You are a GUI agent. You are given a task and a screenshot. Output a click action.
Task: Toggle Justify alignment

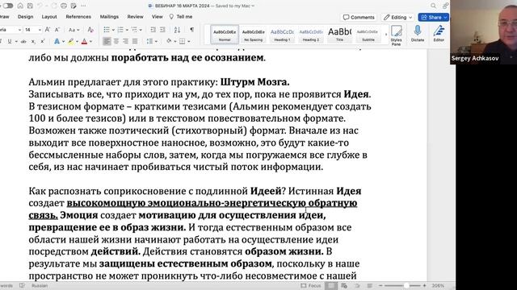coord(135,41)
